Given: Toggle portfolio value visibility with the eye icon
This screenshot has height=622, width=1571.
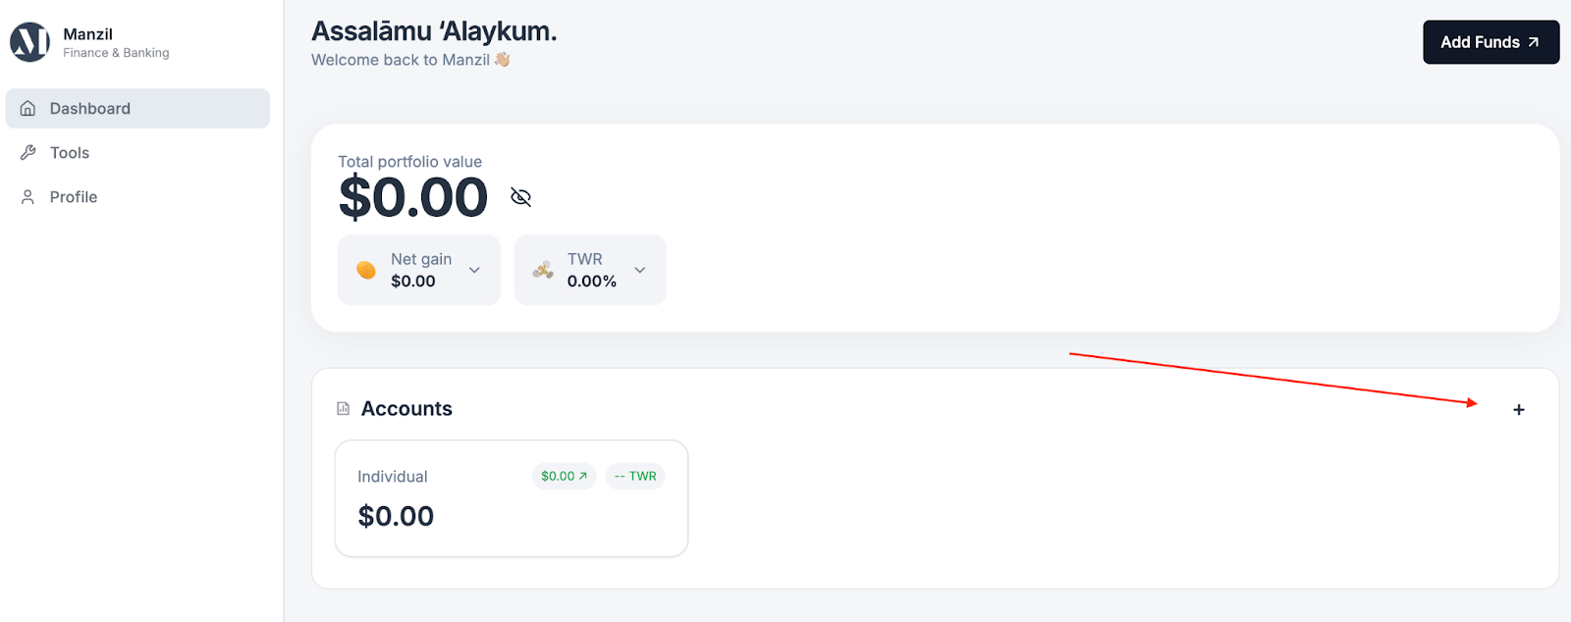Looking at the screenshot, I should 521,197.
